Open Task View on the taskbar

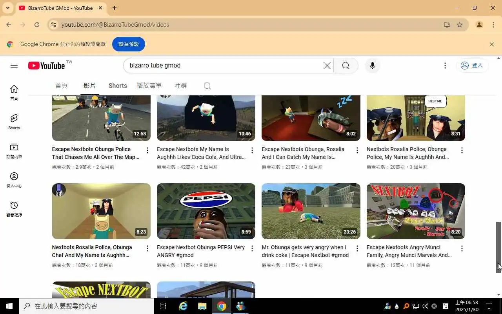pyautogui.click(x=163, y=306)
